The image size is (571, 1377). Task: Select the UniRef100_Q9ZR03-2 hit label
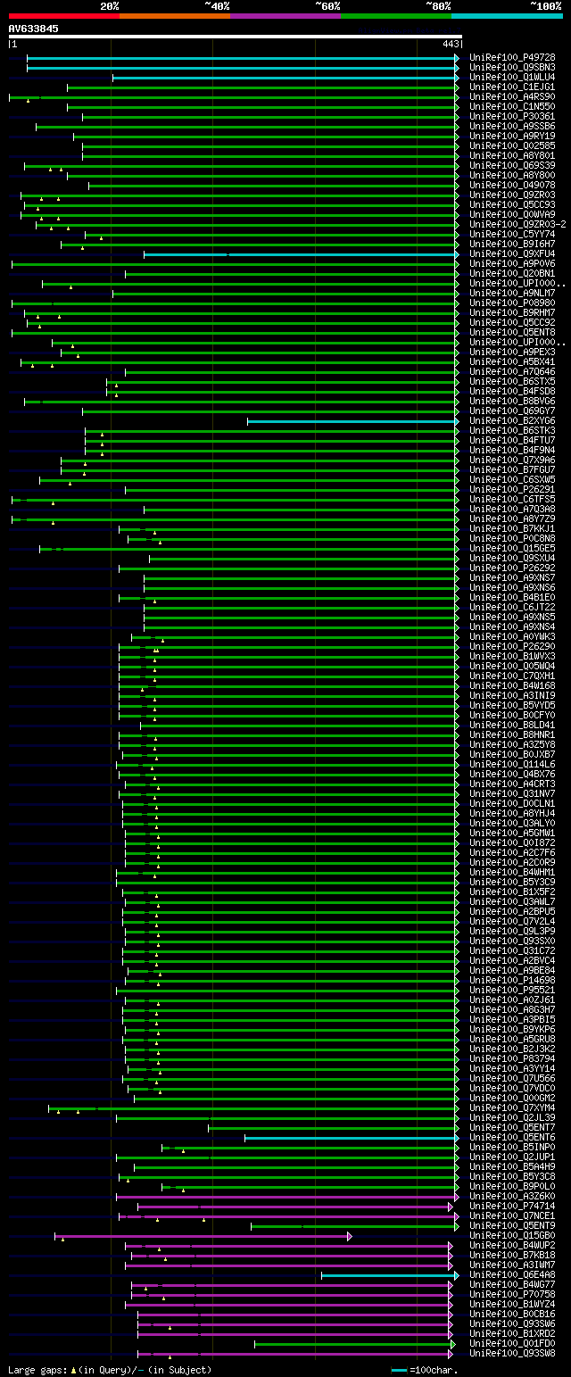pos(517,225)
